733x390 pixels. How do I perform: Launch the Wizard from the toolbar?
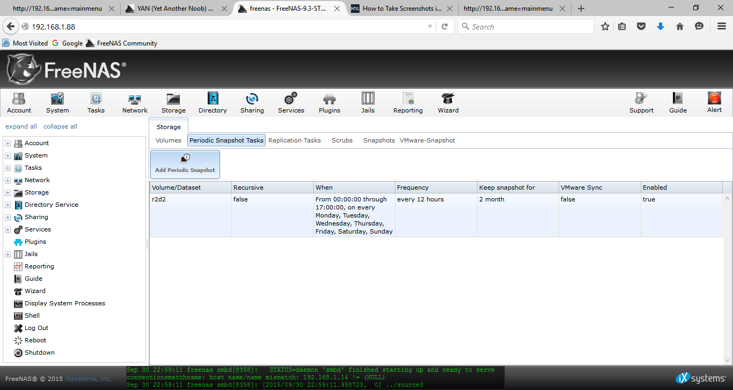(448, 103)
